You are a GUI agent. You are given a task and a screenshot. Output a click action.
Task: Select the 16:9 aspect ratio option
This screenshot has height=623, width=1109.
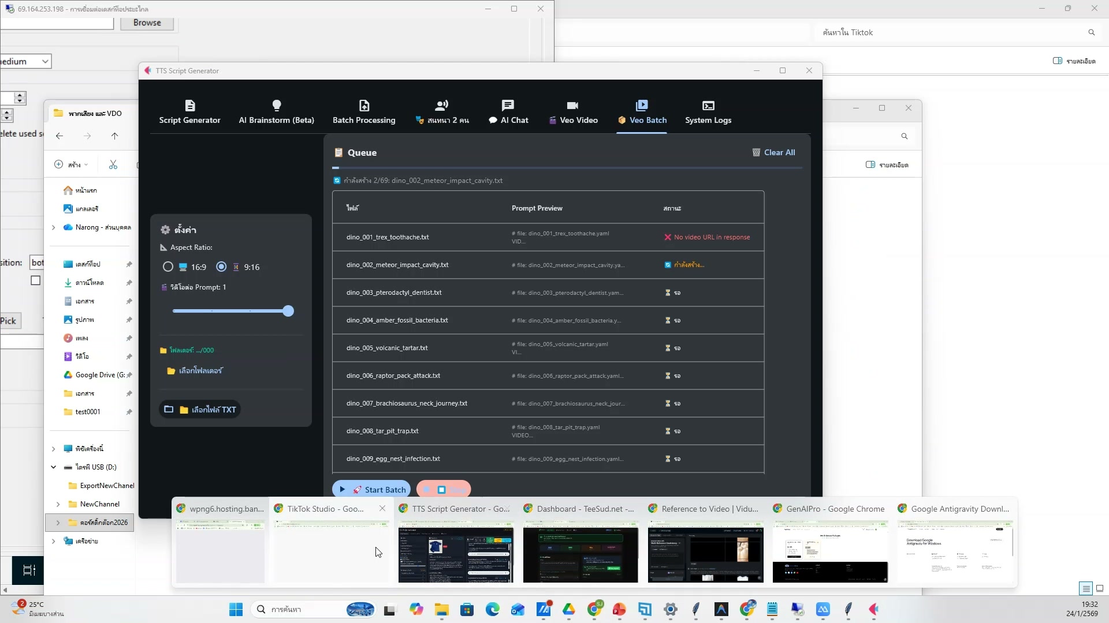pos(168,267)
